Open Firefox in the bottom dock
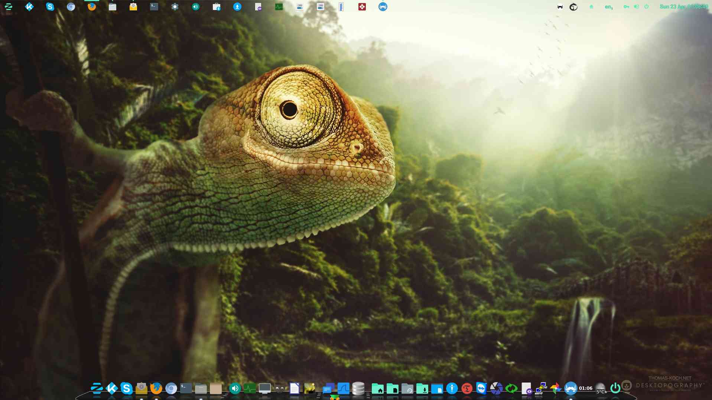712x400 pixels. point(156,388)
